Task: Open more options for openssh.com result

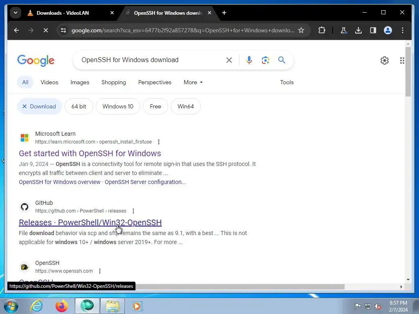Action: [100, 271]
